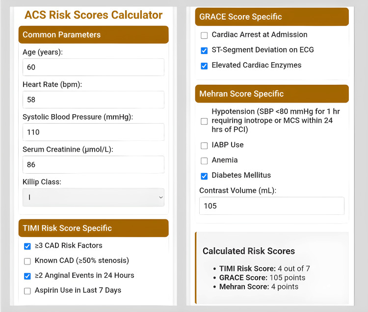The width and height of the screenshot is (368, 312).
Task: Focus the Heart Rate bpm field
Action: pos(93,100)
